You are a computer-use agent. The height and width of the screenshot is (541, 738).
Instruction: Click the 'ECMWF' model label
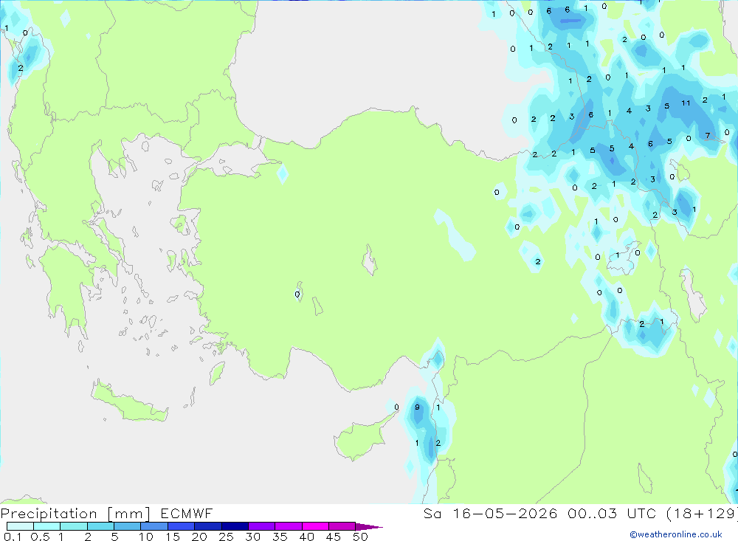[x=187, y=513]
